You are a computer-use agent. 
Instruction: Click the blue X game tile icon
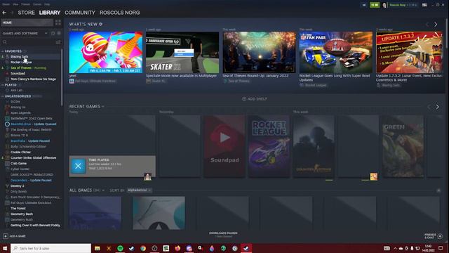coord(78,166)
